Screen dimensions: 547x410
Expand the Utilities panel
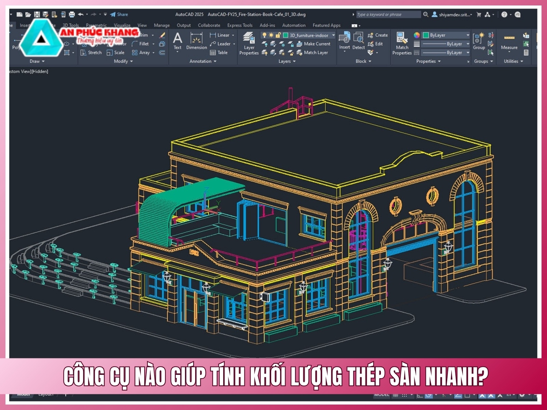click(x=513, y=61)
